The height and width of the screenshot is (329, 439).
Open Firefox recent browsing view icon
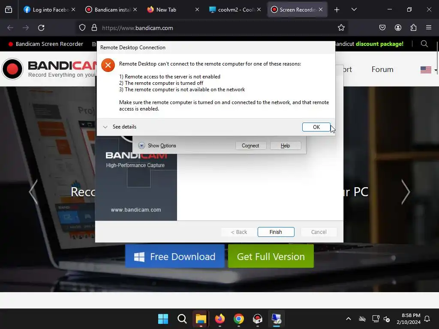pos(9,10)
